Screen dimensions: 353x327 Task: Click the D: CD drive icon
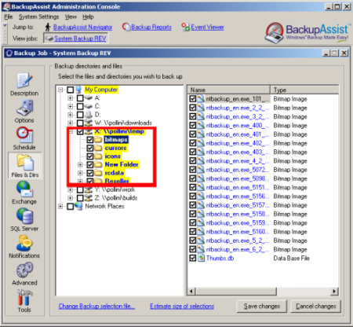tap(89, 115)
